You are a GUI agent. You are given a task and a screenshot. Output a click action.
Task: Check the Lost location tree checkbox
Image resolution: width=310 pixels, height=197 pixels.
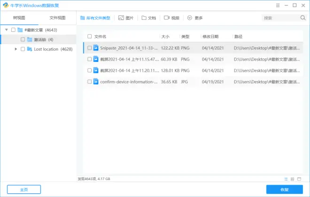tap(23, 49)
